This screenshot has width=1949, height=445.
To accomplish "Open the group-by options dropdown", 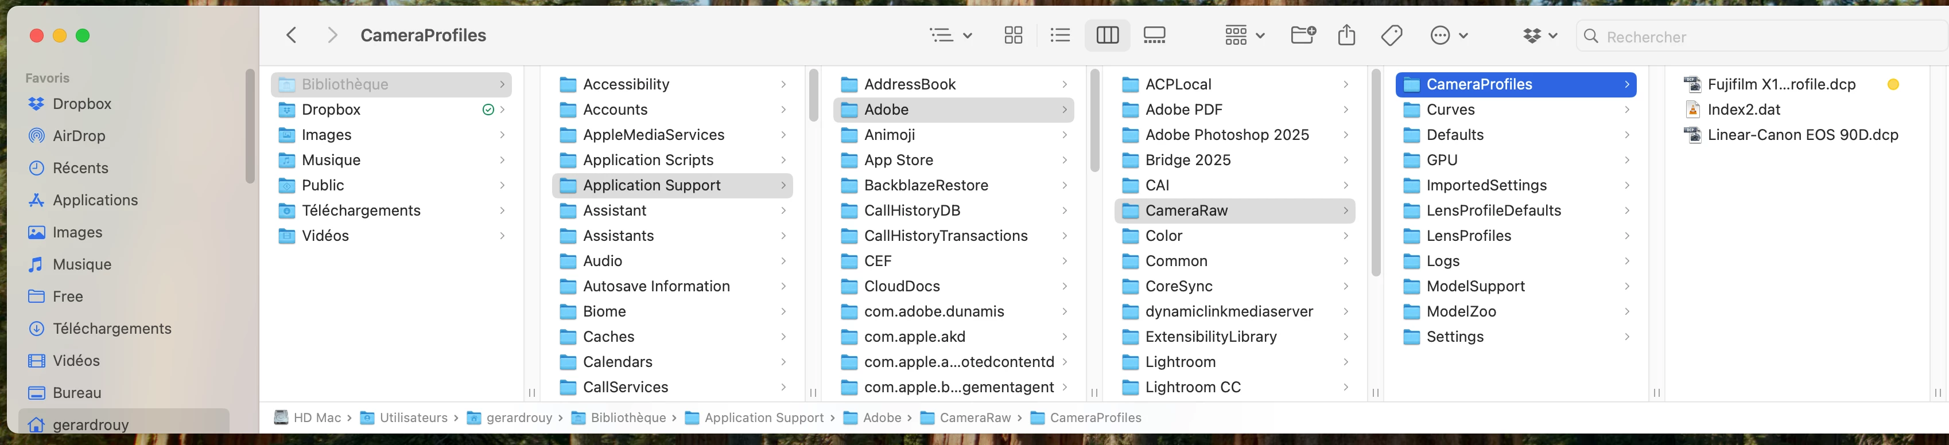I will pyautogui.click(x=1245, y=36).
